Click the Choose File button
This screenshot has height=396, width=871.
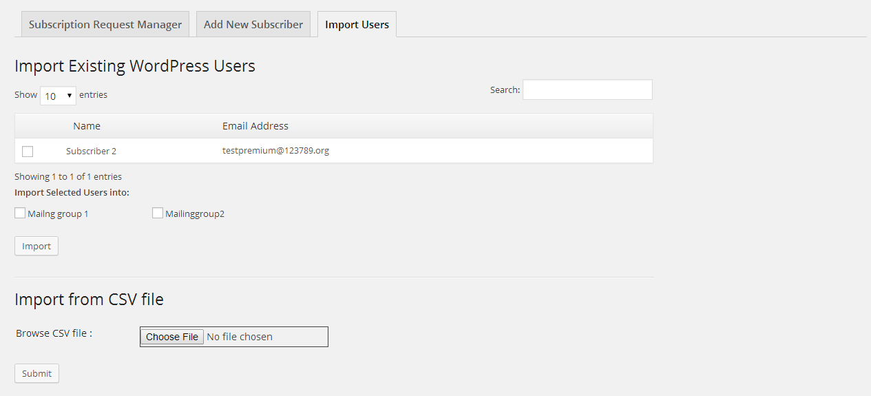172,337
